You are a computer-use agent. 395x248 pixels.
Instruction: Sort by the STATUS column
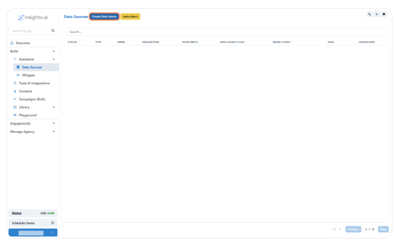coord(74,42)
